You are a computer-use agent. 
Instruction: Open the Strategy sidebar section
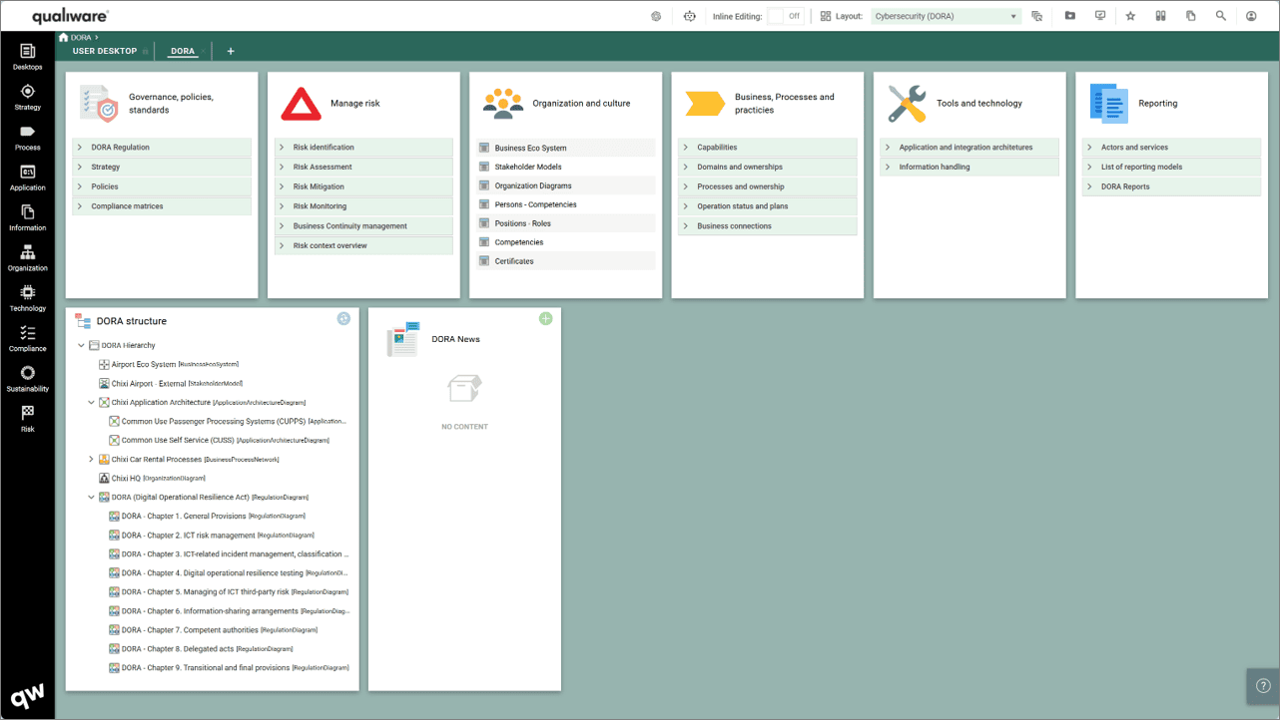coord(27,96)
